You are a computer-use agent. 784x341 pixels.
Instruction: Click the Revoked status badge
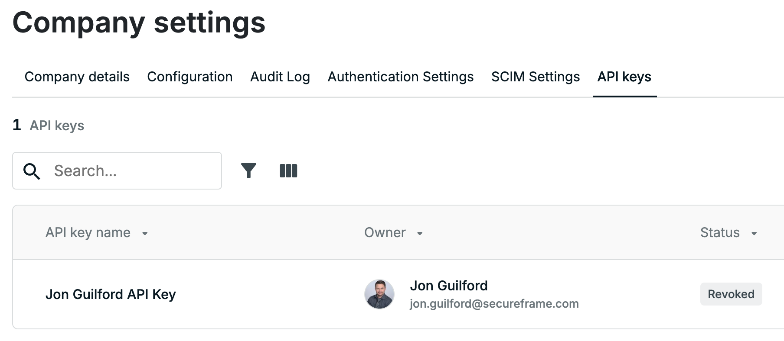(731, 294)
